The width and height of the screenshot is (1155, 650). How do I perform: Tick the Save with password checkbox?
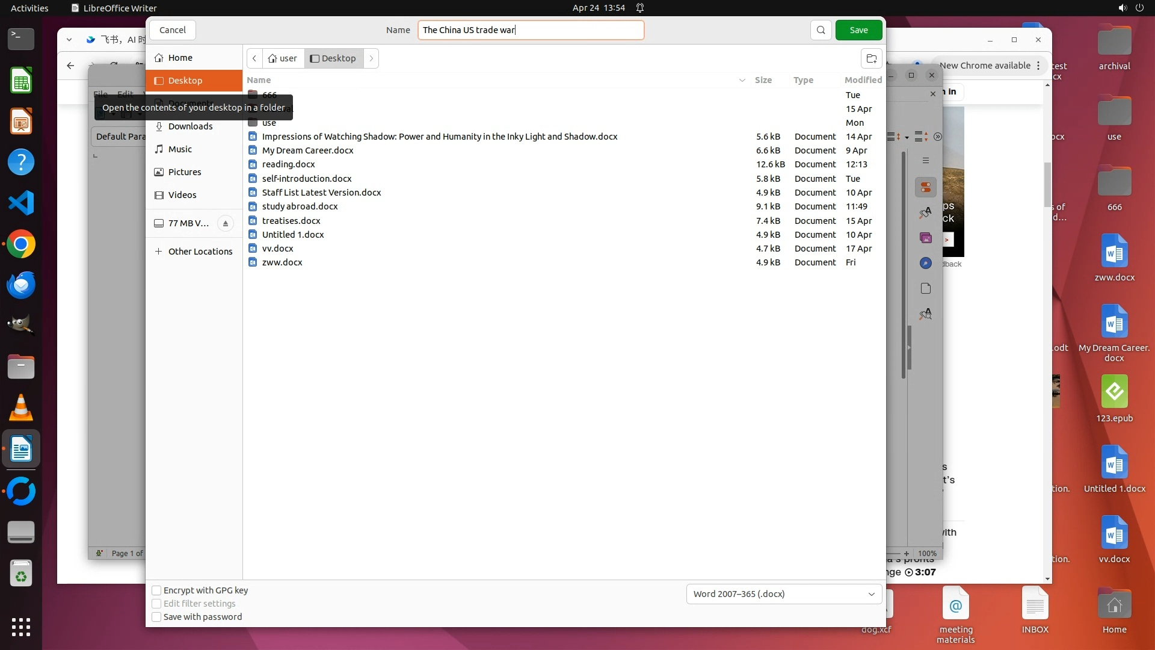(x=156, y=617)
